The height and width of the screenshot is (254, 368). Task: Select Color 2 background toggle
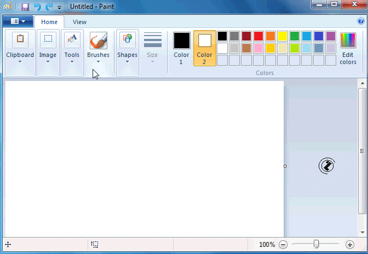[x=204, y=48]
